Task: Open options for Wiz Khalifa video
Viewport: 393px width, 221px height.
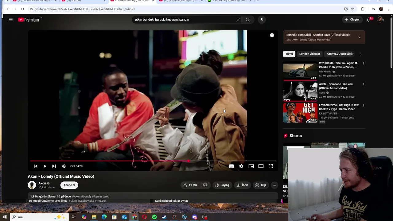Action: coord(364,64)
